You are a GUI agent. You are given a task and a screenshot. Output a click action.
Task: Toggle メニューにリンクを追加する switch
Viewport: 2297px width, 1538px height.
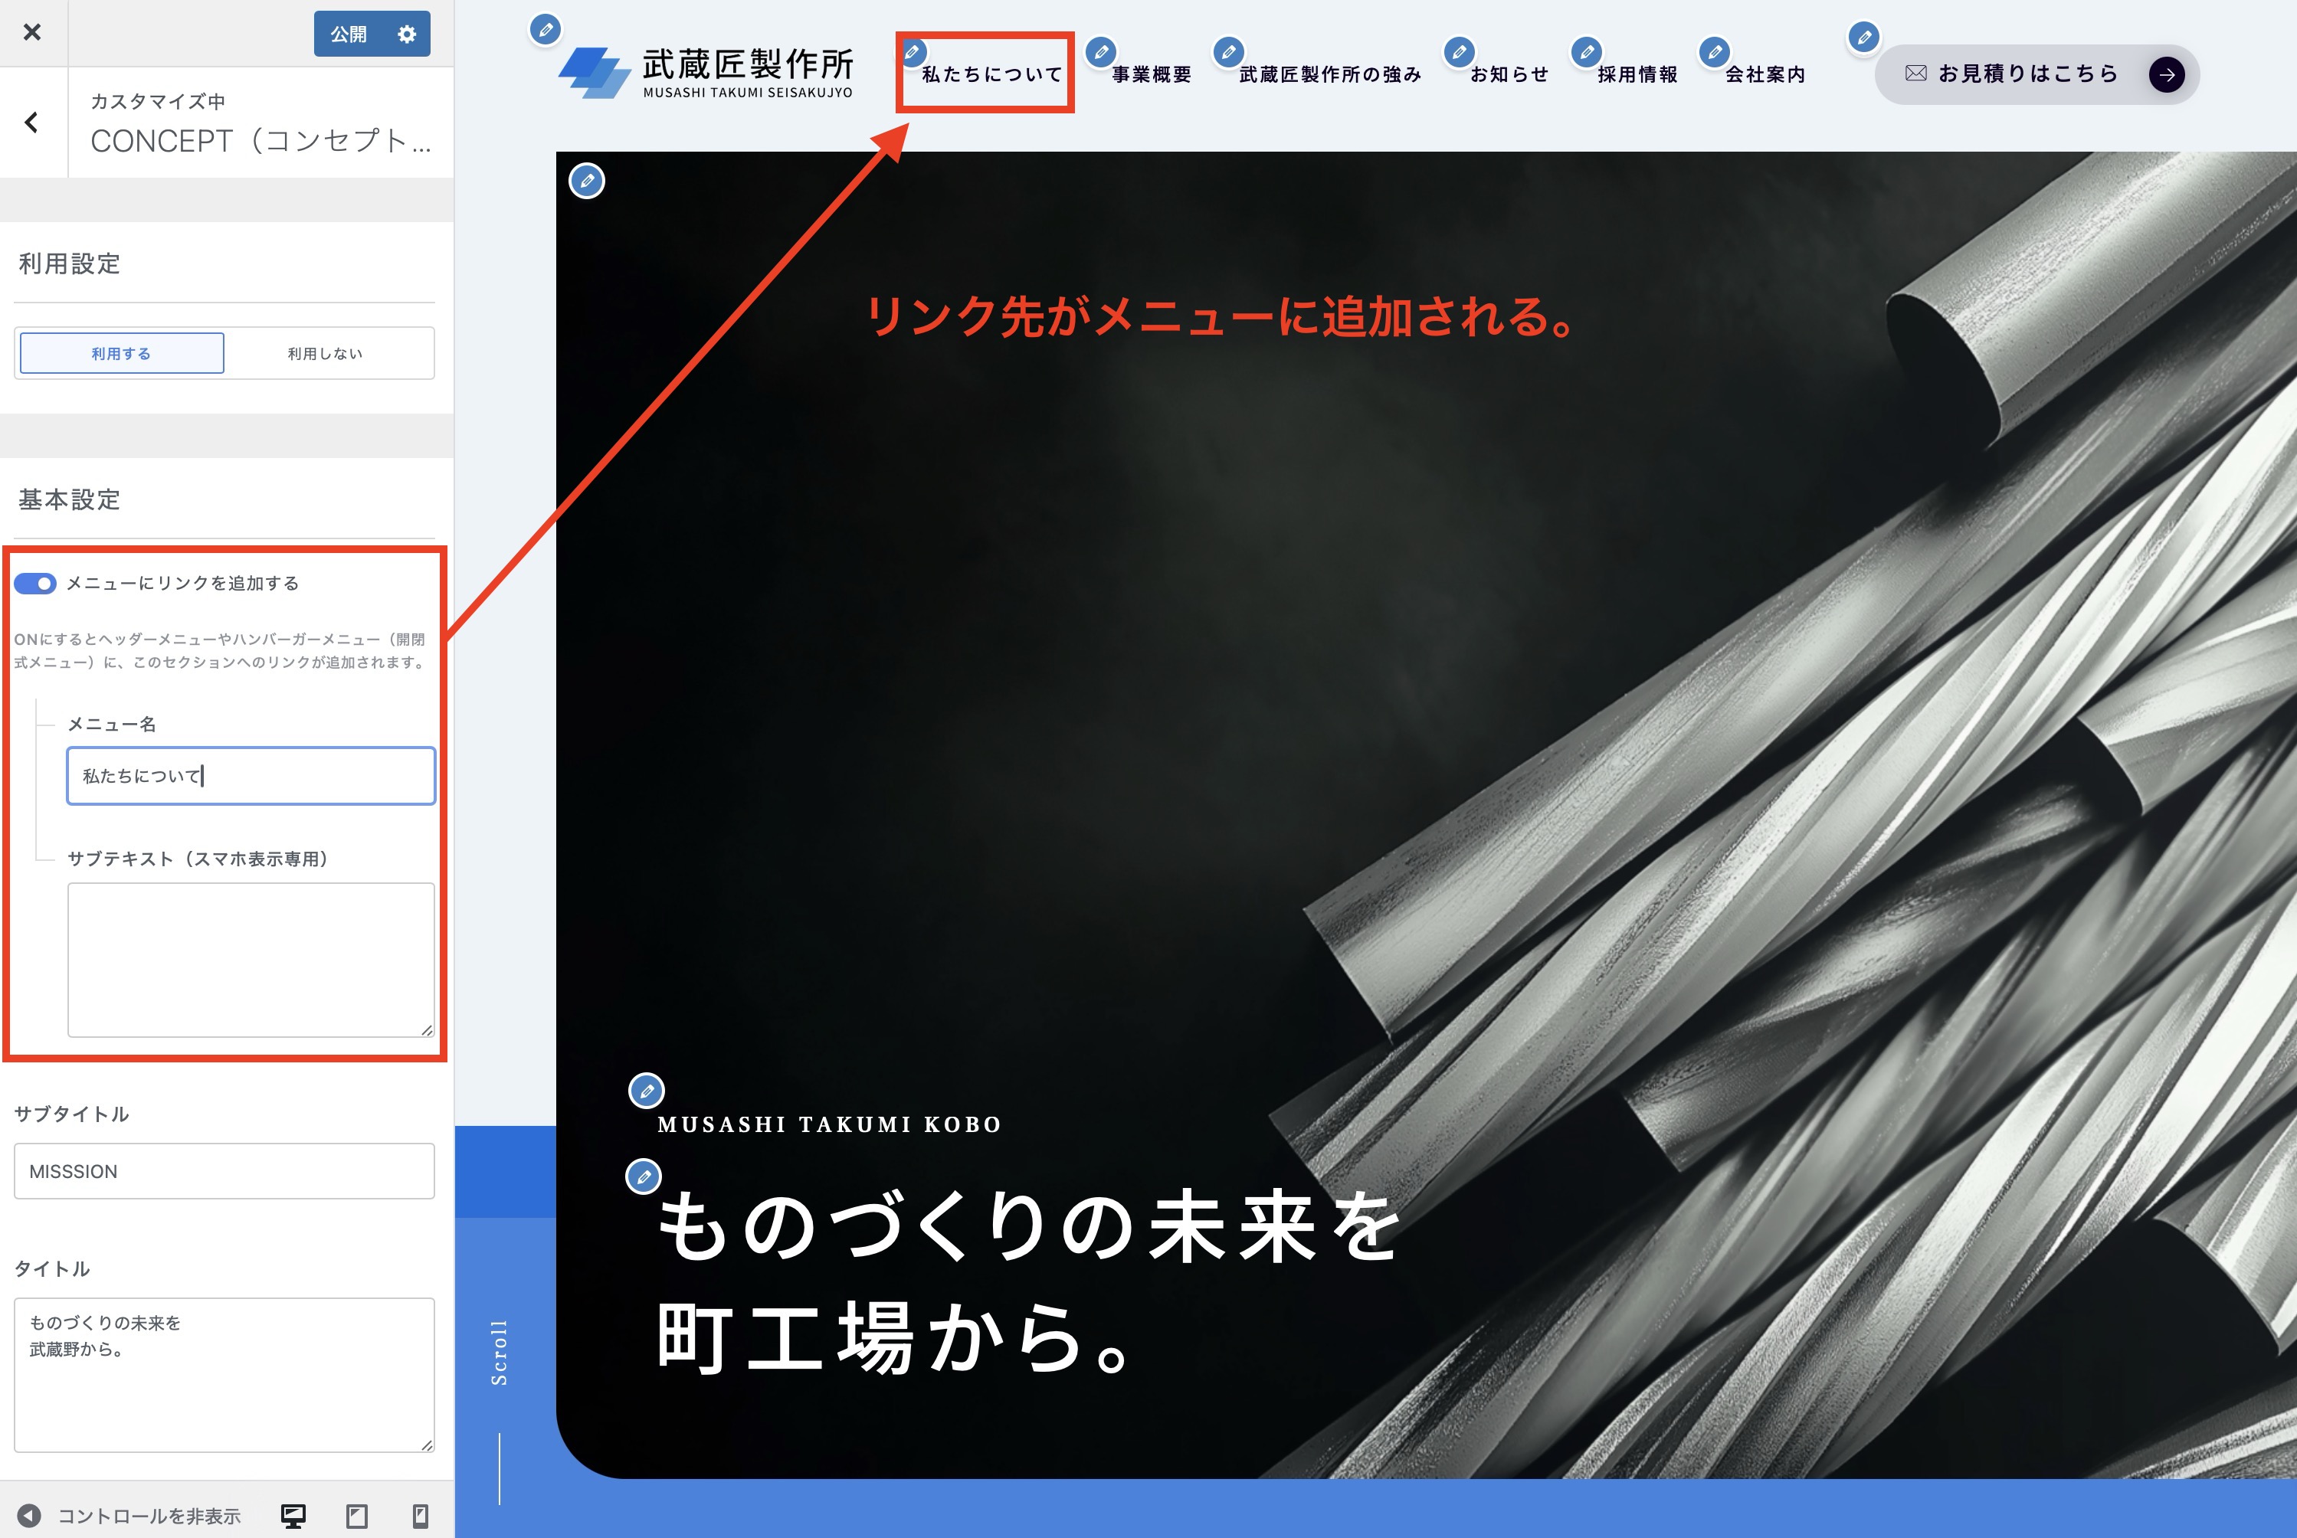point(35,584)
